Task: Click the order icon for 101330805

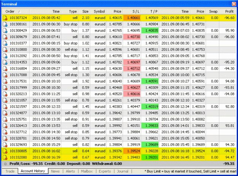Action: click(5, 151)
